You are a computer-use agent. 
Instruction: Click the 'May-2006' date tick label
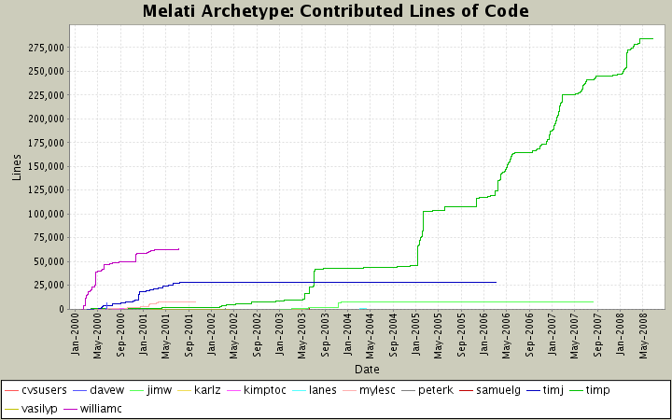coord(506,336)
